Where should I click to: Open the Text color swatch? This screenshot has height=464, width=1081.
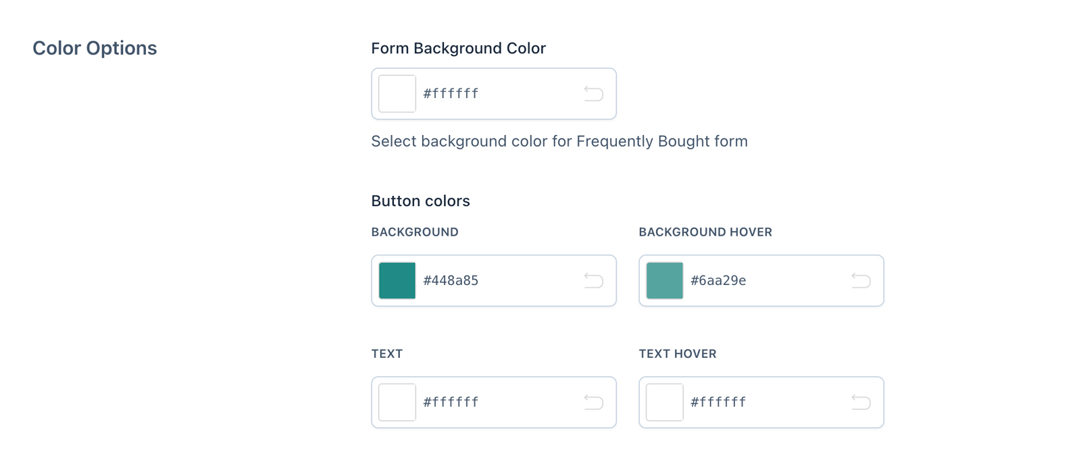click(x=397, y=403)
